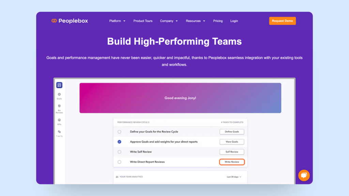Navigate to Product Tours
The width and height of the screenshot is (349, 196).
(143, 21)
